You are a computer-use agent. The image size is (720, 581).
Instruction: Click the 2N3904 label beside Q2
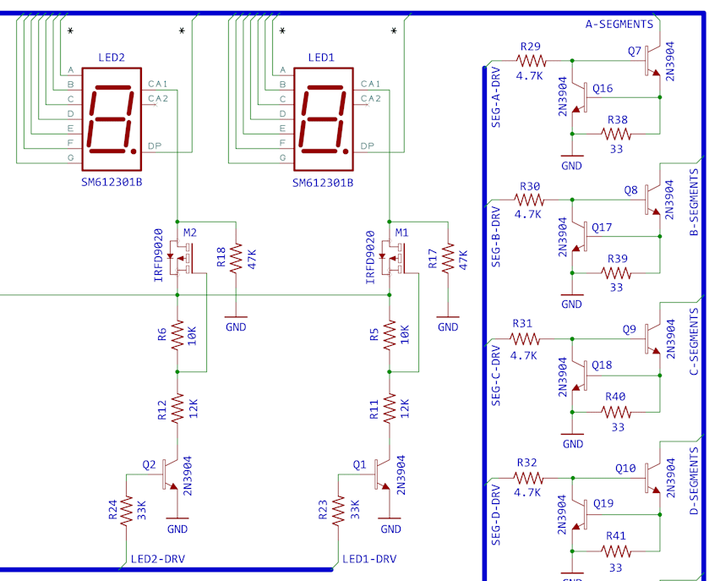click(188, 476)
